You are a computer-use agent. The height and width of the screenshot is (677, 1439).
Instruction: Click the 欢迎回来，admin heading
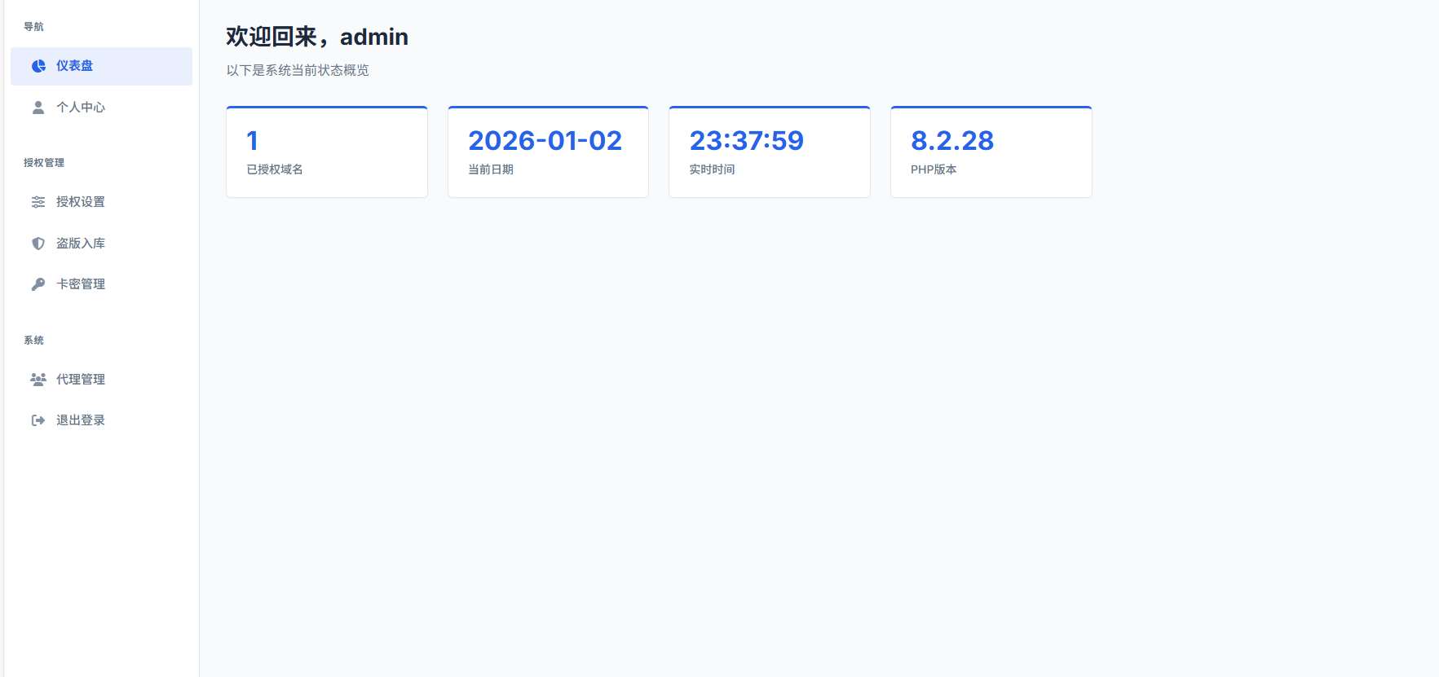click(x=317, y=37)
